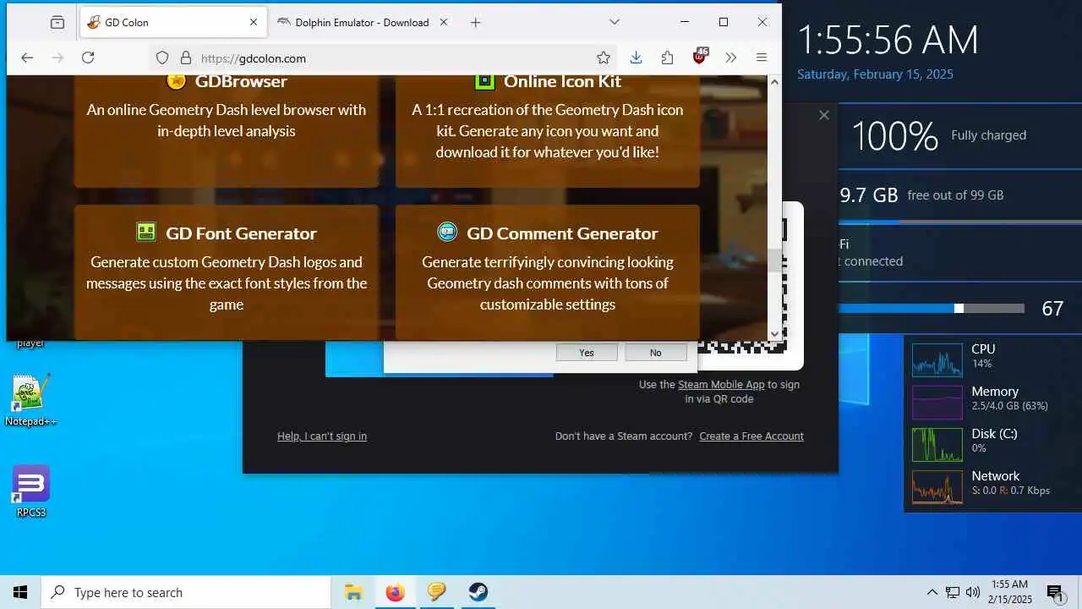
Task: Click Create a Free Account link
Action: click(751, 436)
